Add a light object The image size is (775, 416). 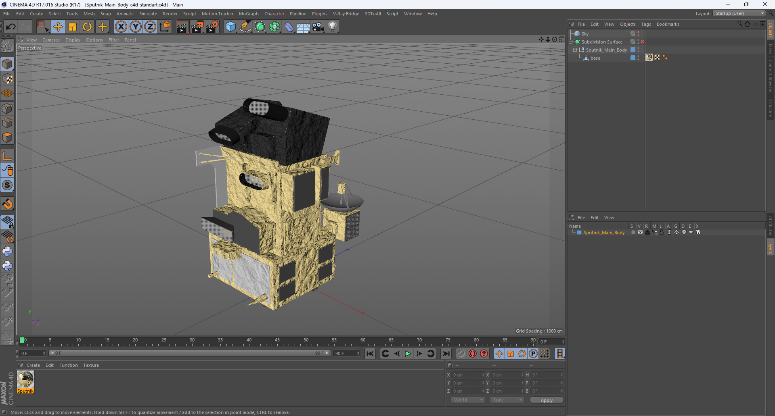click(x=333, y=27)
